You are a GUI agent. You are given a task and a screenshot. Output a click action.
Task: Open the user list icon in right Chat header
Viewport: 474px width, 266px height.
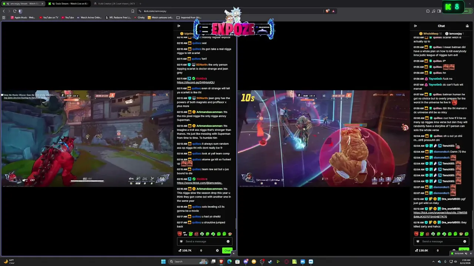[x=467, y=26]
